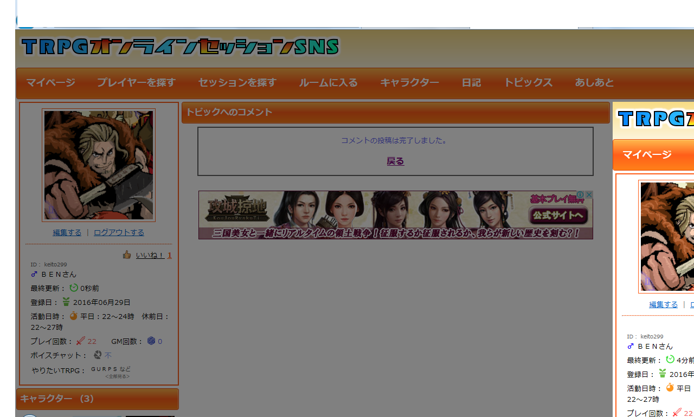Click the pixel-art profile avatar image
This screenshot has width=694, height=417.
click(99, 165)
